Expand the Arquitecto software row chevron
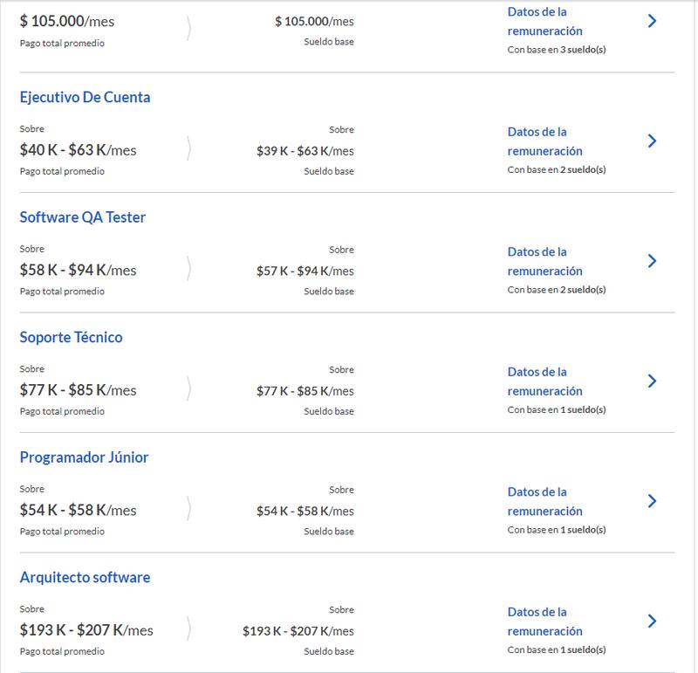 pos(652,621)
